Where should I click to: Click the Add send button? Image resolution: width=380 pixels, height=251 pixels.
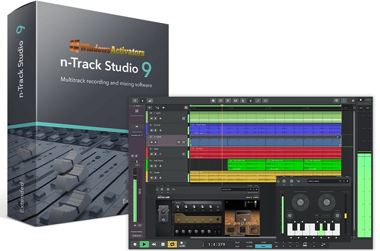[x=137, y=235]
